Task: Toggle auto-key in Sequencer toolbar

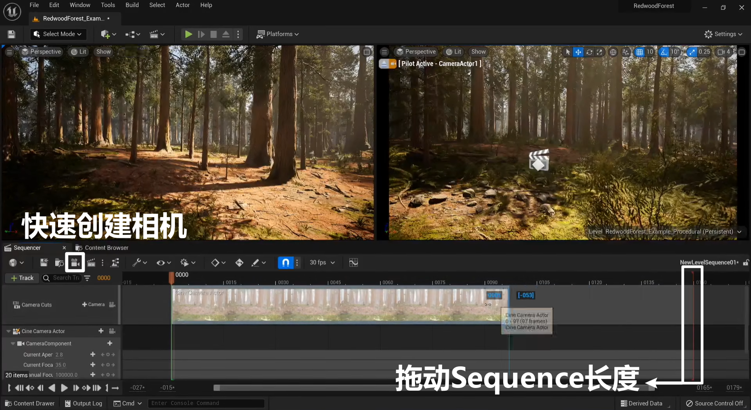Action: pyautogui.click(x=239, y=263)
